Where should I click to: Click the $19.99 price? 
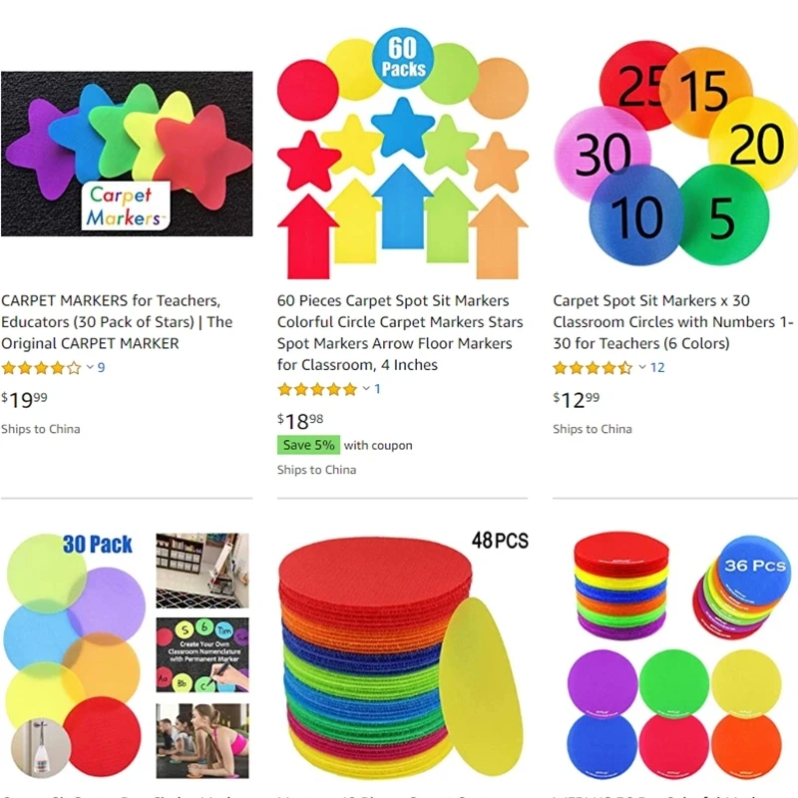click(x=24, y=400)
